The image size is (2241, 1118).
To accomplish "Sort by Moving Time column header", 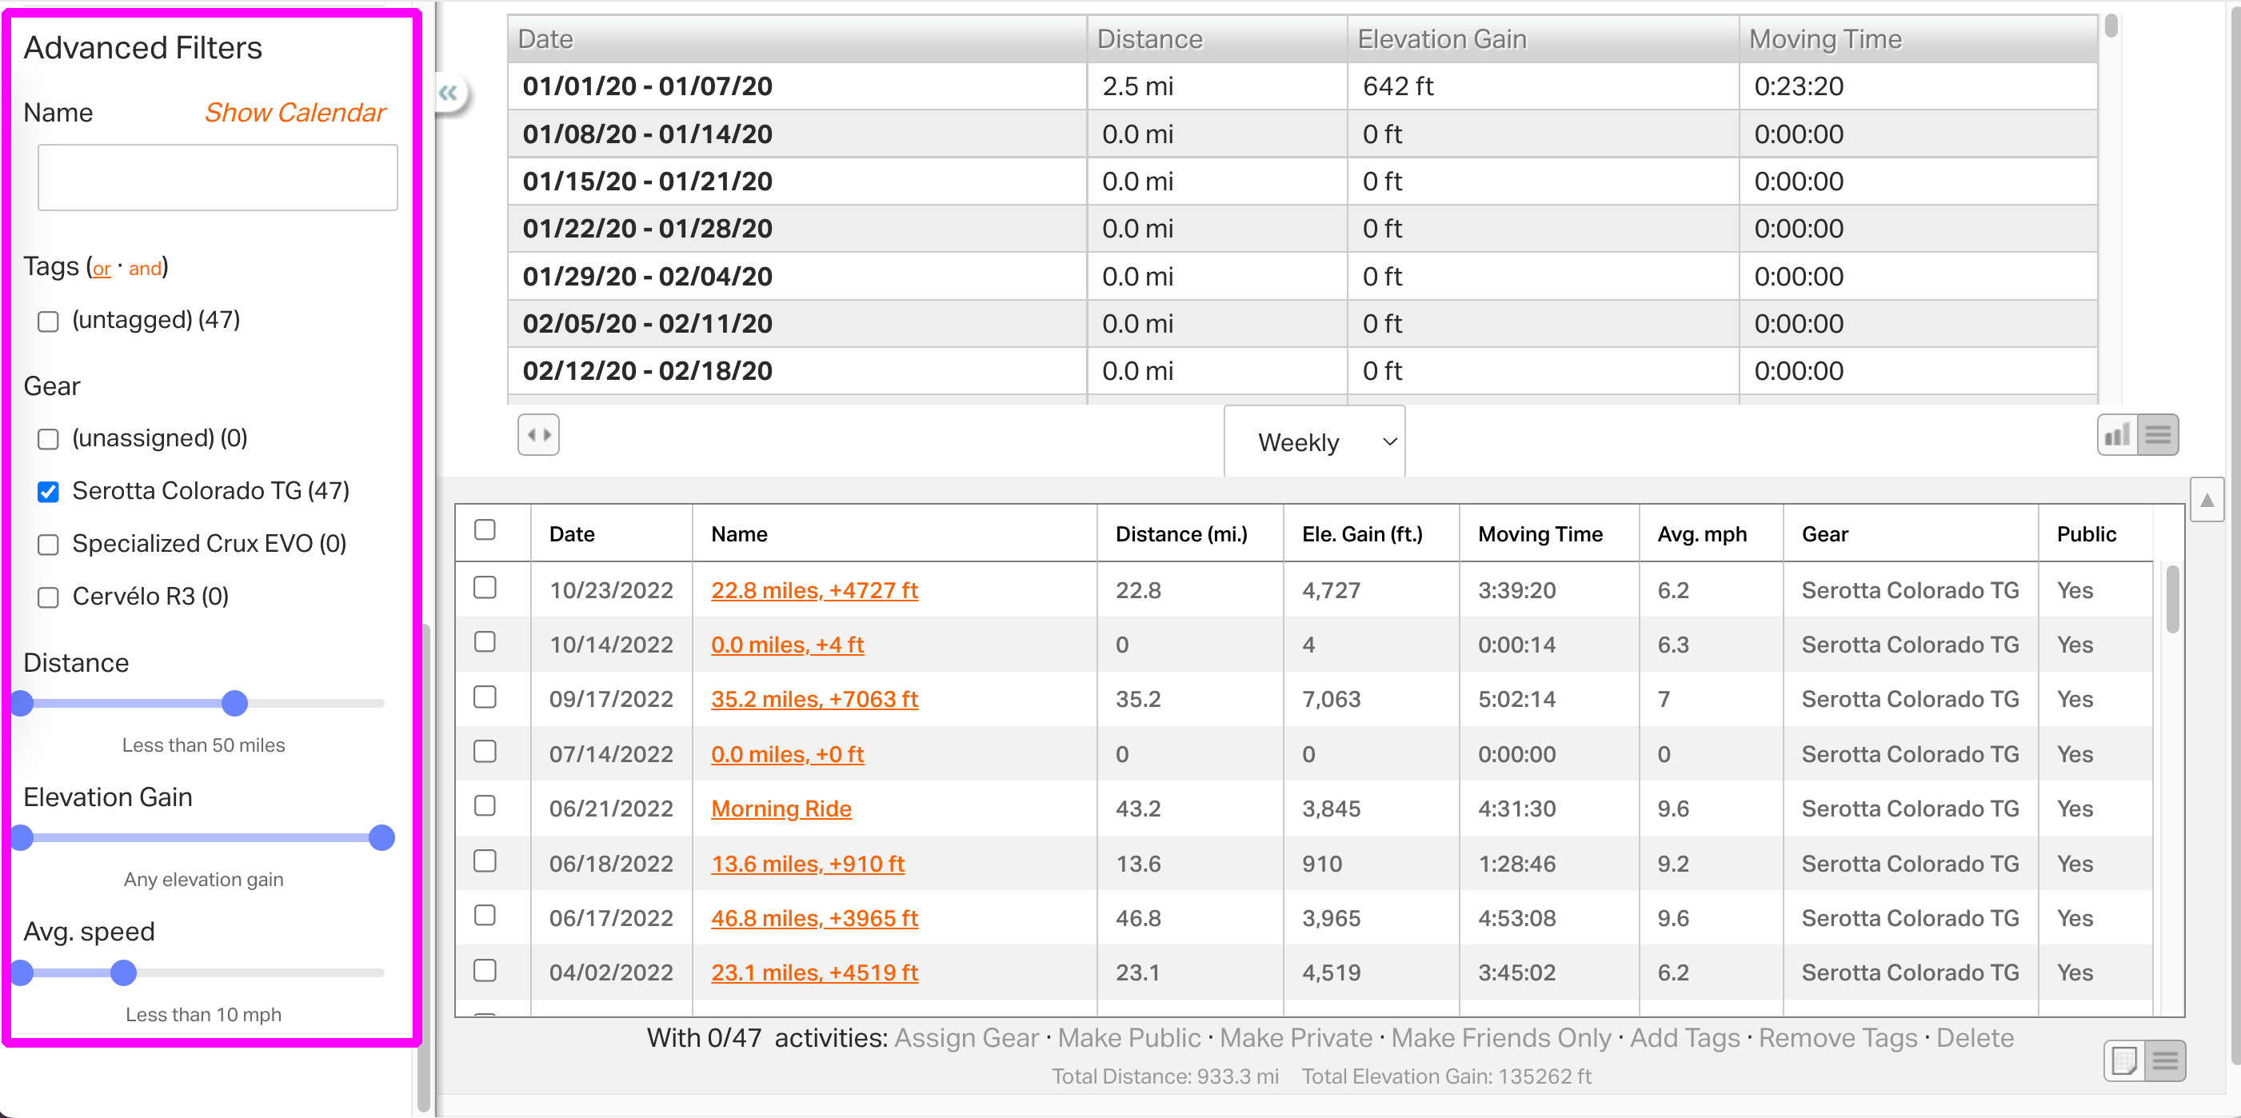I will point(1539,534).
